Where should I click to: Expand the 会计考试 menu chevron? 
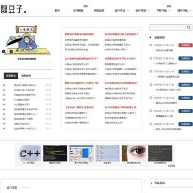[x=128, y=10]
